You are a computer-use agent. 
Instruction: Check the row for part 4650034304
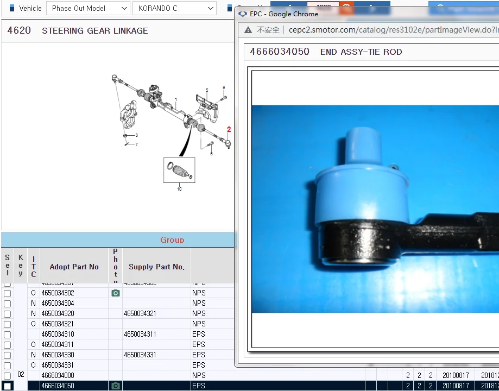point(7,304)
